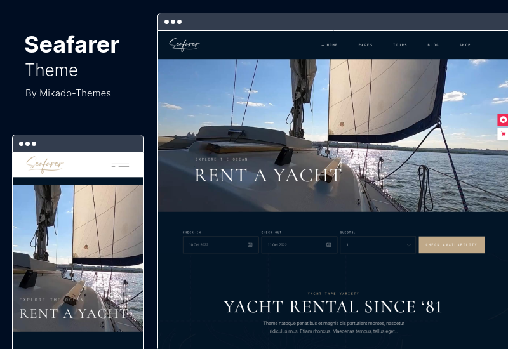Click the 'Theme natoque penatibus' paragraph text

[334, 327]
